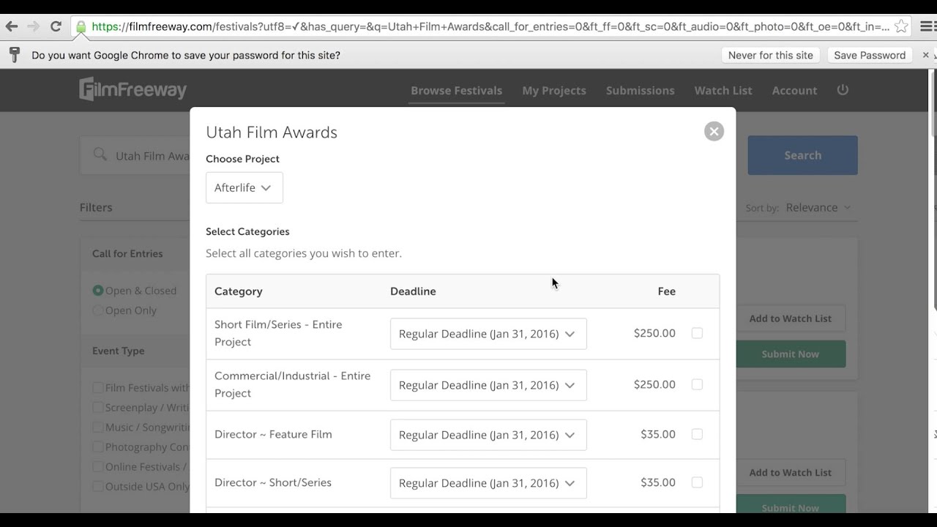Click the $250.00 fee for Short Film/Series
Image resolution: width=937 pixels, height=527 pixels.
654,333
